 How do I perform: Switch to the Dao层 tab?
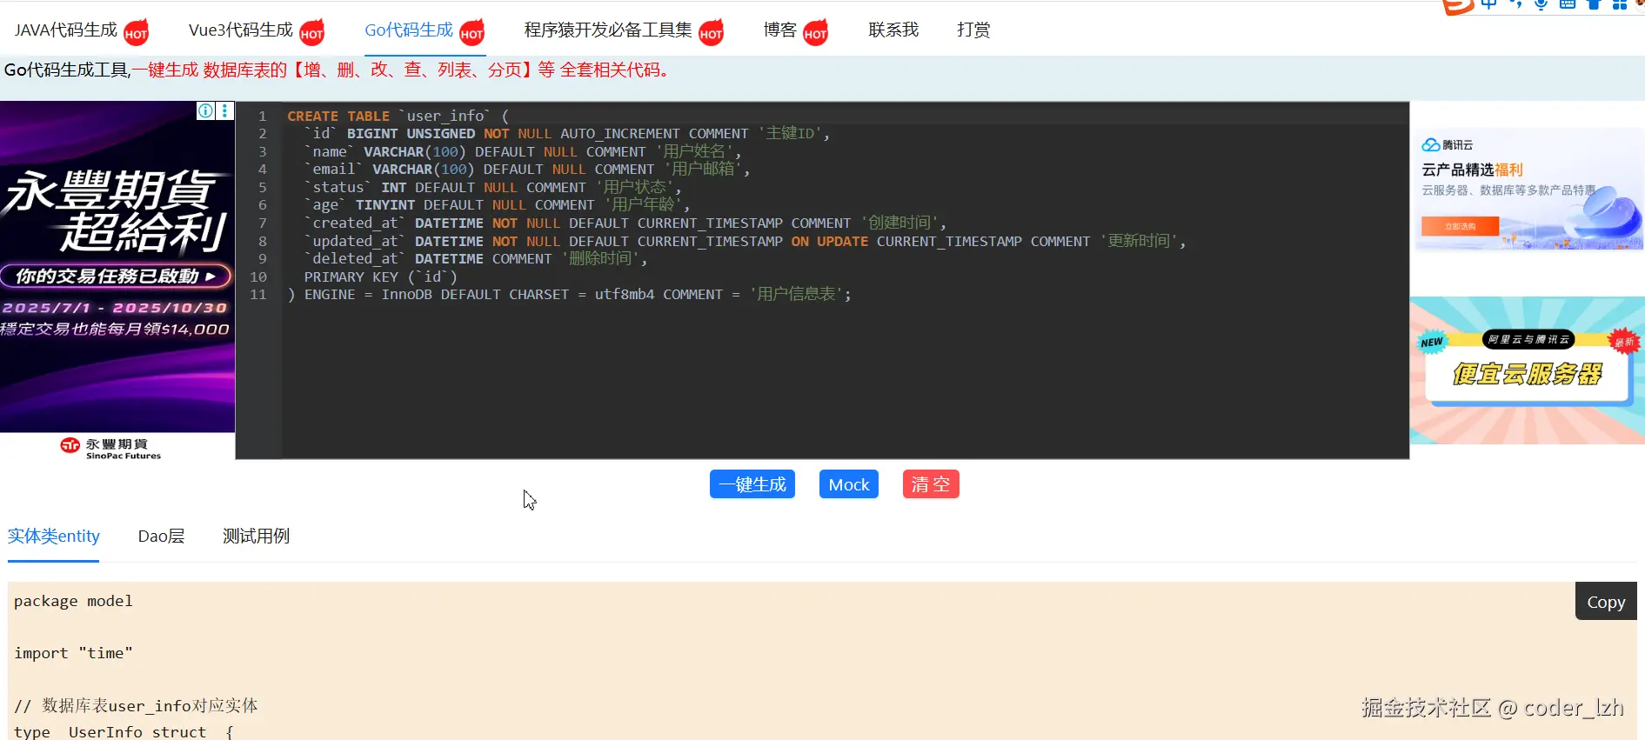[161, 537]
